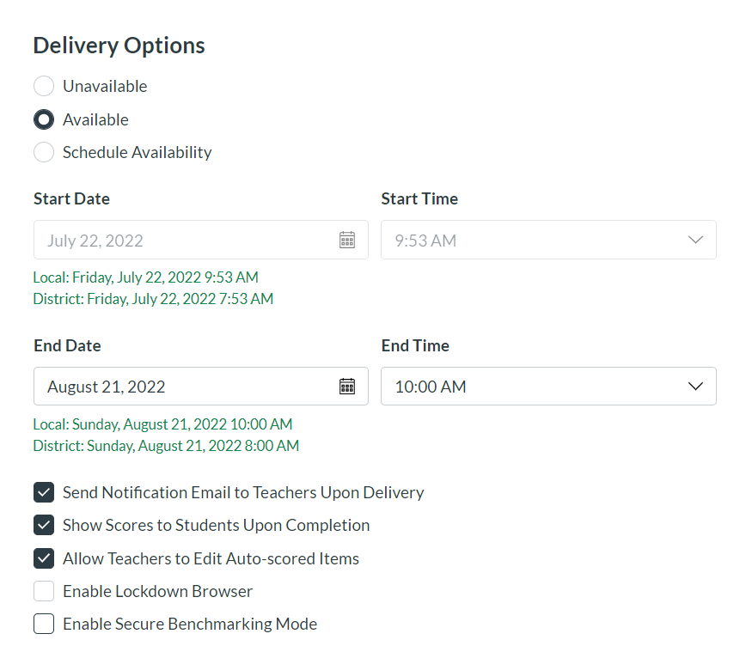Viewport: 746px width, 646px height.
Task: Open the Start Date calendar picker icon
Action: (347, 241)
